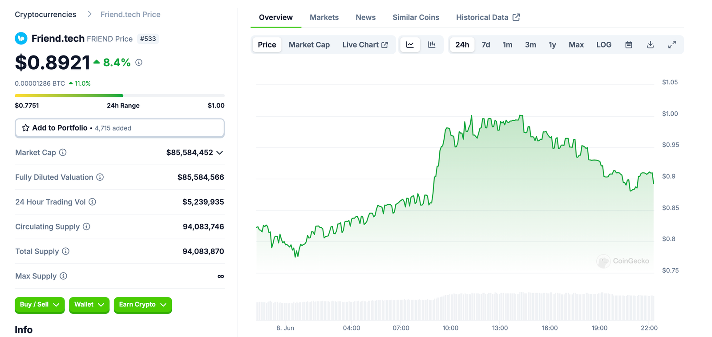This screenshot has width=712, height=337.
Task: Click the info icon beside Market Cap
Action: 63,153
